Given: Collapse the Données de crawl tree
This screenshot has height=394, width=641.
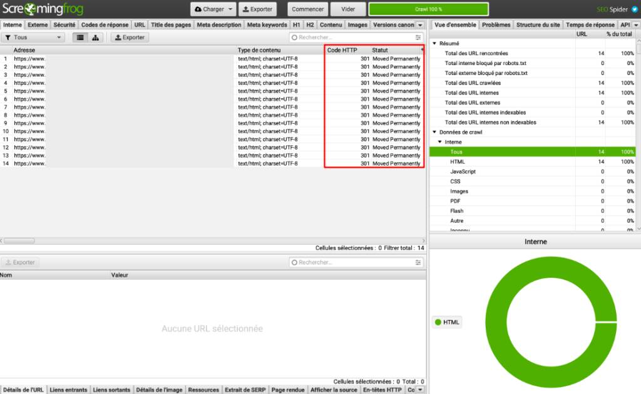Looking at the screenshot, I should click(x=435, y=132).
